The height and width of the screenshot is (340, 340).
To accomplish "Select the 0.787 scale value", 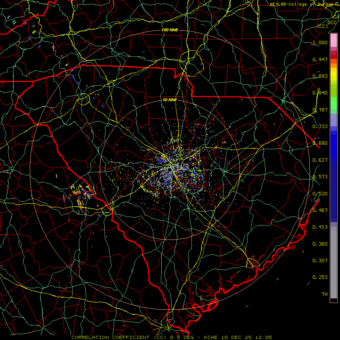I will pyautogui.click(x=320, y=110).
